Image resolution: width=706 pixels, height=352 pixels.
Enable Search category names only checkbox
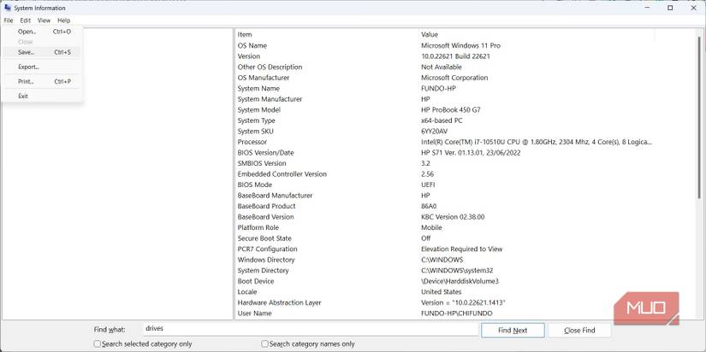pyautogui.click(x=265, y=344)
